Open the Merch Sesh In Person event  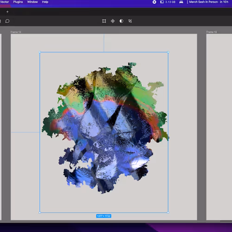point(207,2)
